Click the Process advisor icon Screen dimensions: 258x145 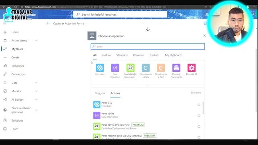point(5,110)
